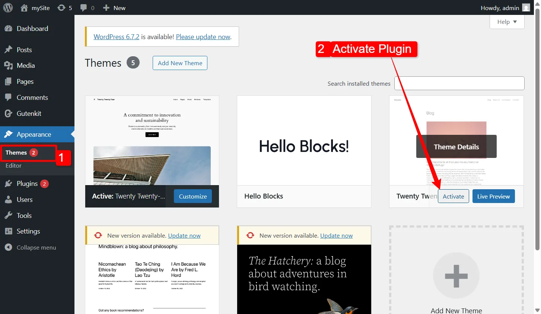Open the Settings menu
This screenshot has width=541, height=314.
28,231
